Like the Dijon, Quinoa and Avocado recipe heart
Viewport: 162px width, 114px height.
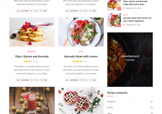pyautogui.click(x=41, y=80)
